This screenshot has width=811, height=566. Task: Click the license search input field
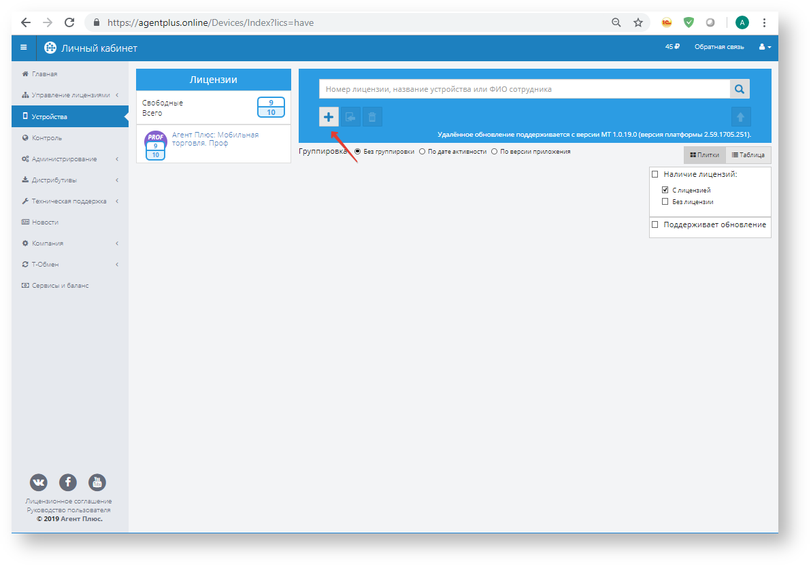pos(525,89)
